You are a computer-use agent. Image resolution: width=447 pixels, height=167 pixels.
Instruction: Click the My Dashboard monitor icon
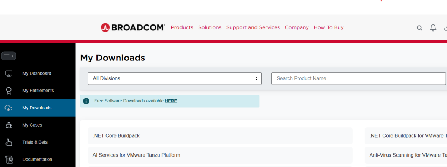click(x=9, y=73)
